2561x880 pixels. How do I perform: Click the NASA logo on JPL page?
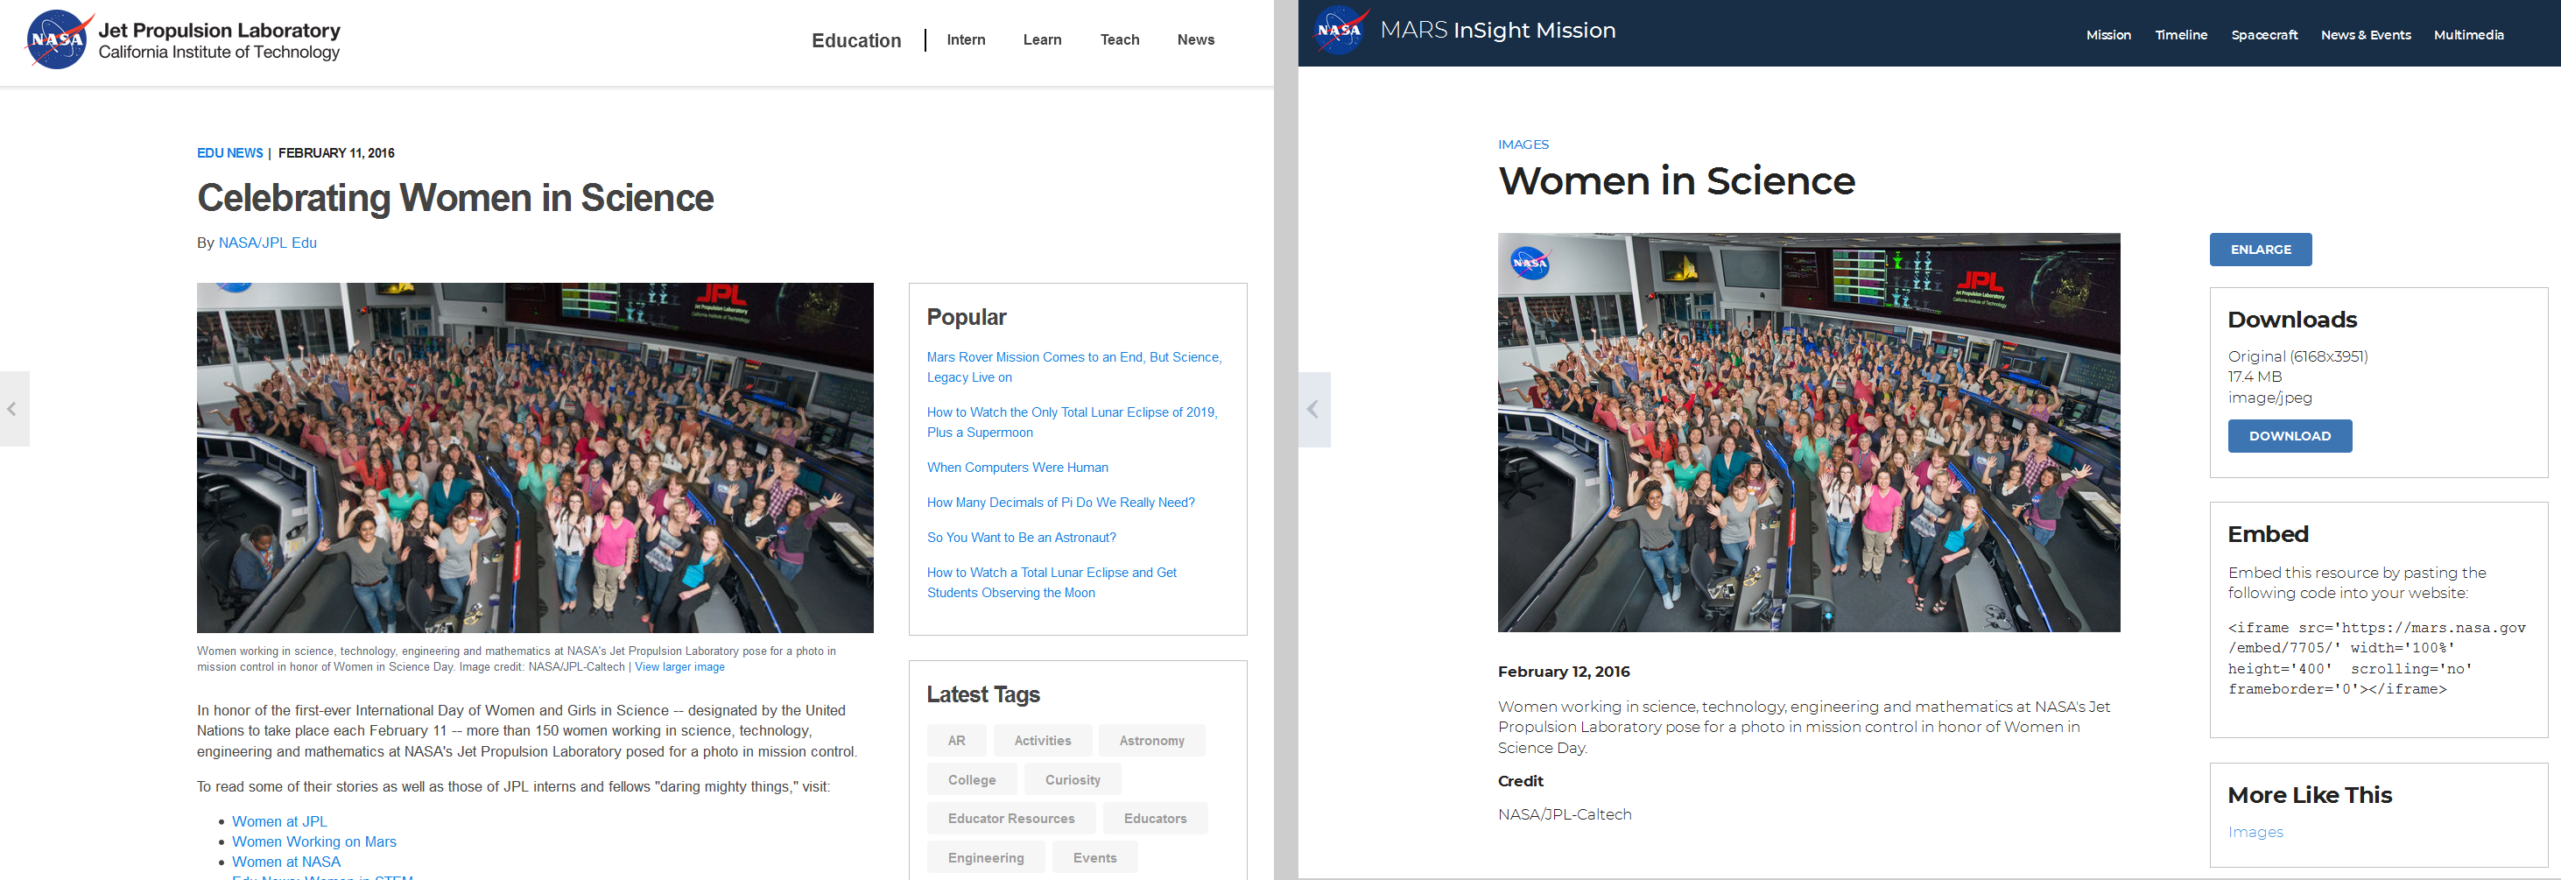pos(59,39)
